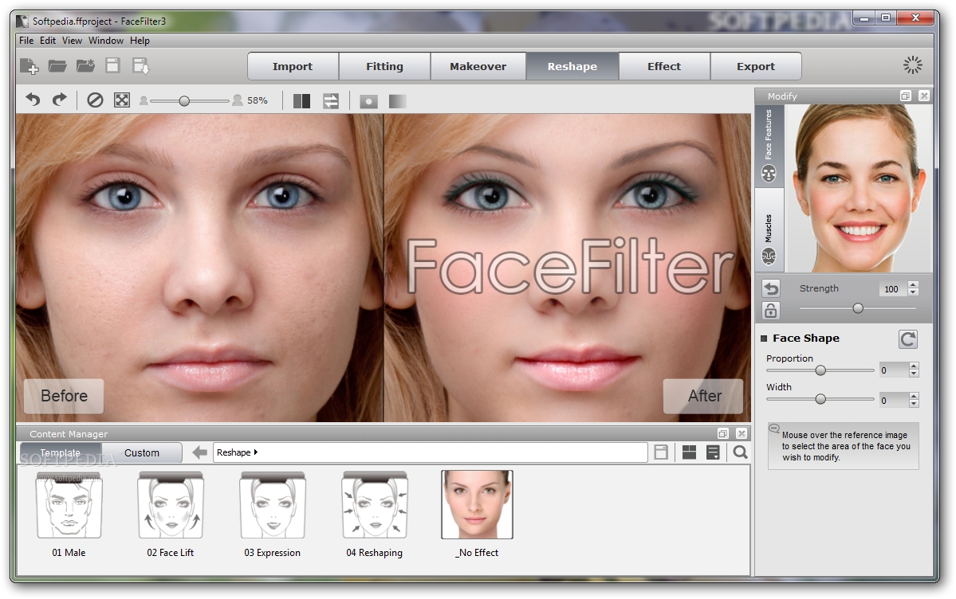Select the _No Effect template
This screenshot has height=599, width=956.
click(x=477, y=515)
